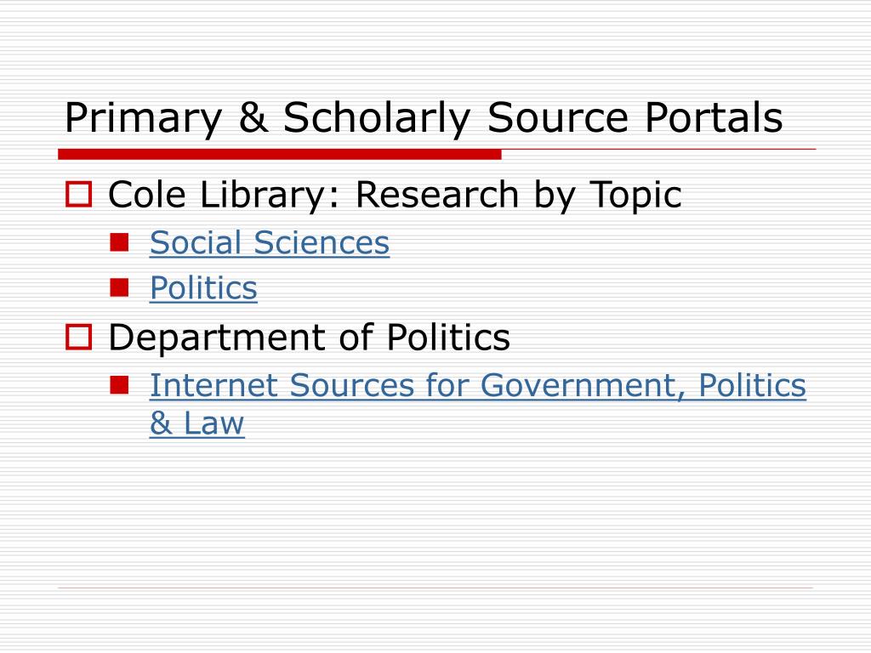Select the 'Cole Library: Research by Topic' text
This screenshot has height=653, width=871.
point(395,196)
